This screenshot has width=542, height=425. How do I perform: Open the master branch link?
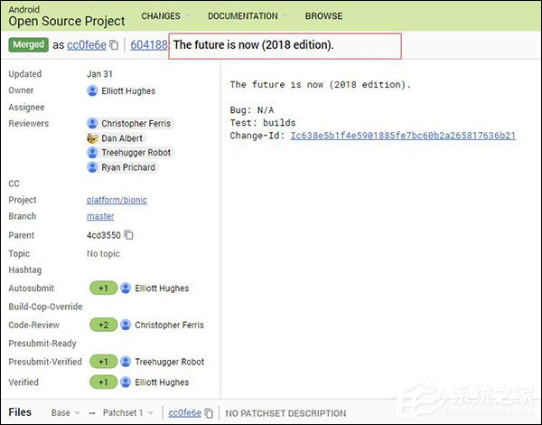coord(100,217)
